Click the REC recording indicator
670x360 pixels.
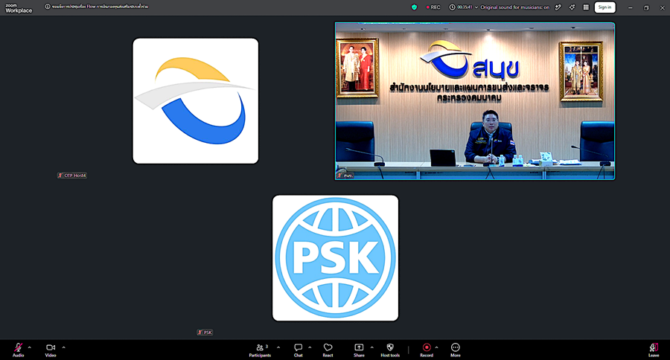pos(433,7)
